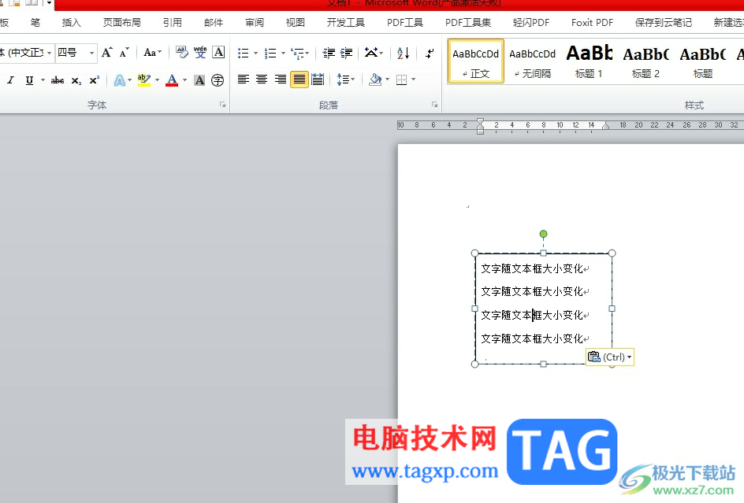
Task: Open the 视图 tab
Action: (295, 22)
